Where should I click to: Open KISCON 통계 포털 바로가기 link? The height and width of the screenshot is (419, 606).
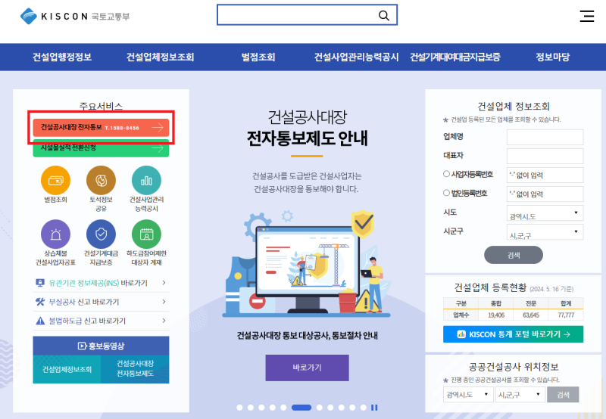pyautogui.click(x=514, y=334)
